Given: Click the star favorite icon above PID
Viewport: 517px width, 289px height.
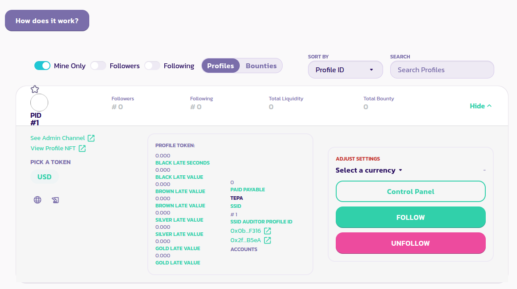Looking at the screenshot, I should tap(35, 89).
